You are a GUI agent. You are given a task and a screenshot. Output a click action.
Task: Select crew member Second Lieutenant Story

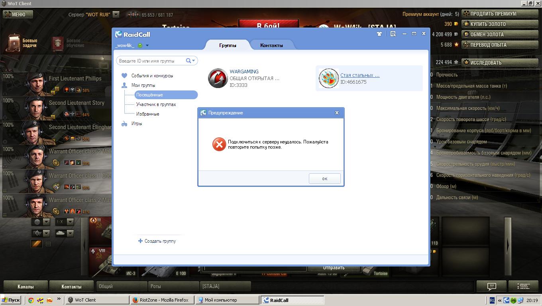[x=57, y=108]
